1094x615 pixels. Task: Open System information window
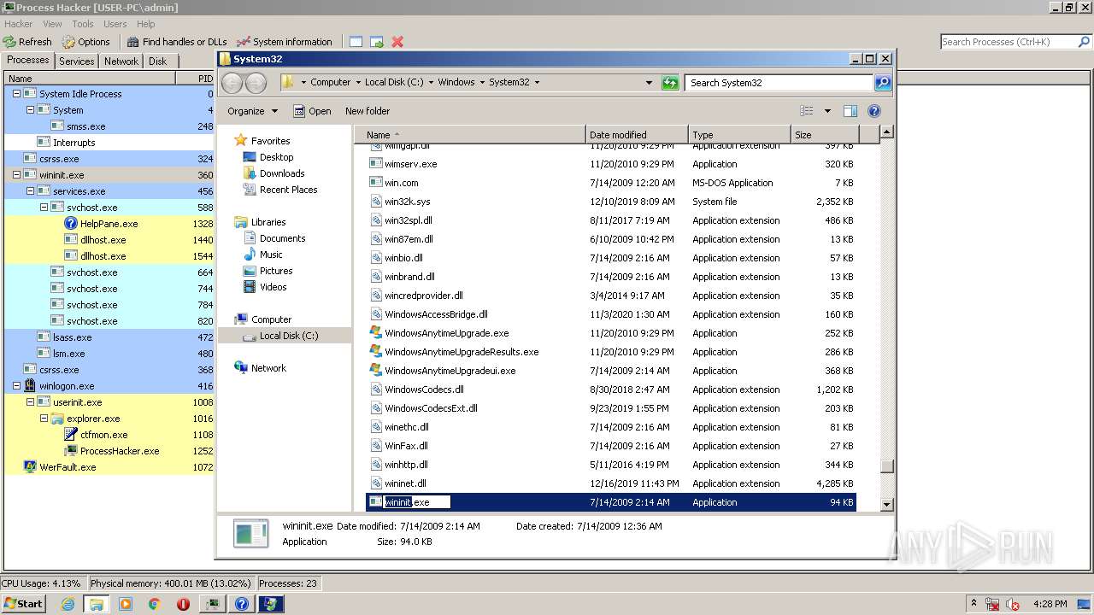[285, 41]
